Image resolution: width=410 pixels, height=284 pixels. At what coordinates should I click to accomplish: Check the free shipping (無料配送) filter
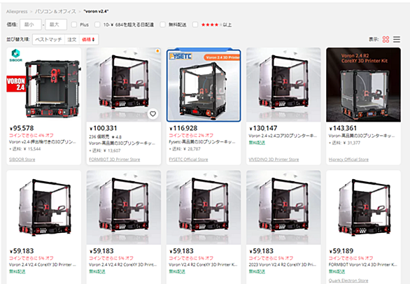click(x=162, y=24)
